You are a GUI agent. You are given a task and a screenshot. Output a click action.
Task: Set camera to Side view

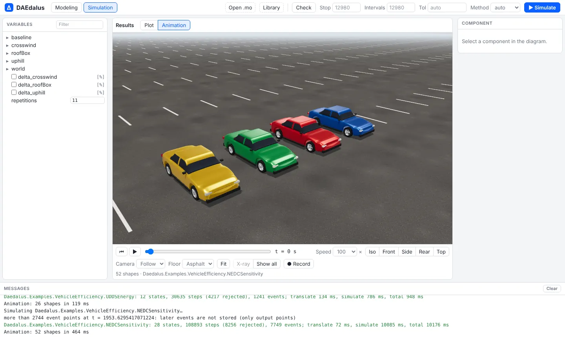(407, 252)
